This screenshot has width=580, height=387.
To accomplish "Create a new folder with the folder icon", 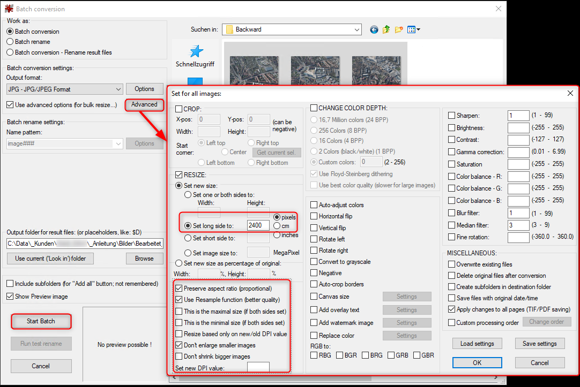I will (399, 29).
